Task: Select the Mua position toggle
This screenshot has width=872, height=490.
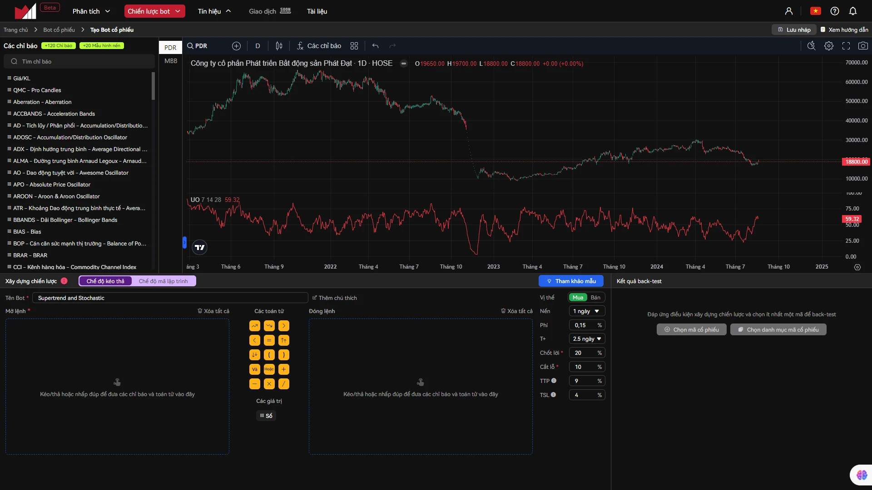Action: (578, 298)
